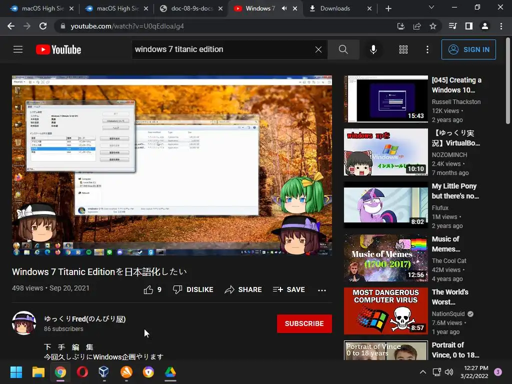Open The World's Worst video title
Image resolution: width=512 pixels, height=384 pixels.
point(450,297)
